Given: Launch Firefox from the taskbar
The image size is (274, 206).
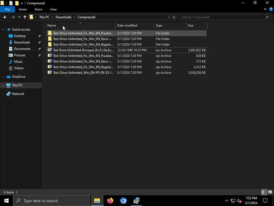Looking at the screenshot, I should [x=110, y=201].
